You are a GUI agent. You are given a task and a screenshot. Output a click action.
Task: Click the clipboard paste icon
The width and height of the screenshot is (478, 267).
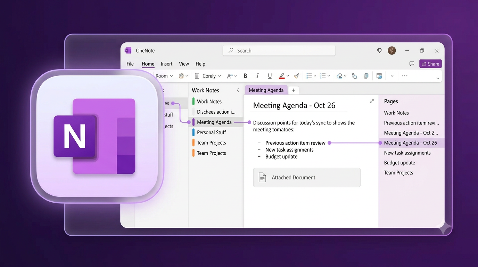click(181, 76)
